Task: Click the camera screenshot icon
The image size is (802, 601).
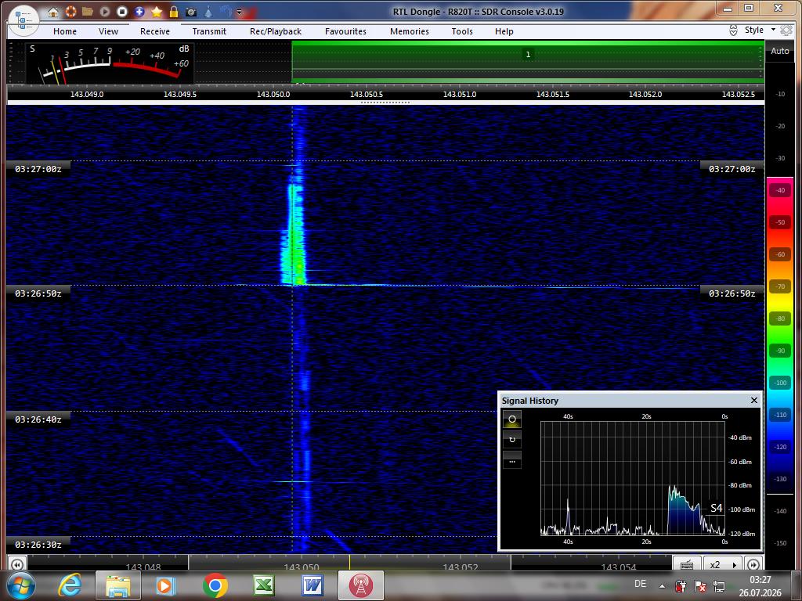Action: pyautogui.click(x=191, y=12)
